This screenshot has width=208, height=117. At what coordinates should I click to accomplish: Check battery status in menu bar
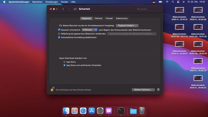coord(160,2)
